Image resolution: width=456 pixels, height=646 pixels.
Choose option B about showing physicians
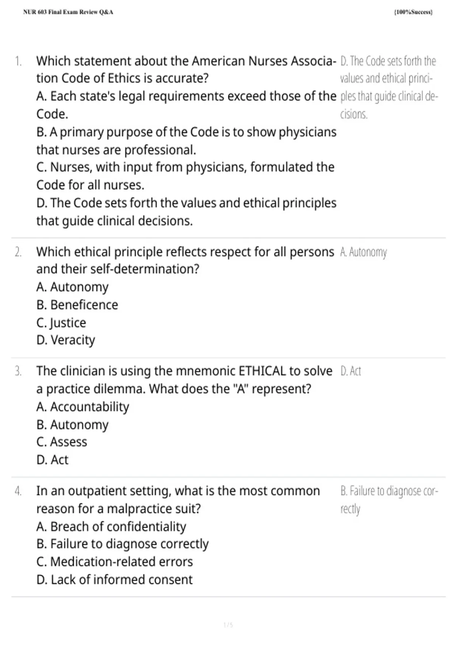click(186, 141)
